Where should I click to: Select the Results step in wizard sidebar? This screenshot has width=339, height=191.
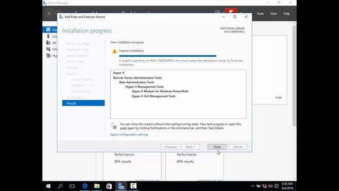(x=83, y=103)
